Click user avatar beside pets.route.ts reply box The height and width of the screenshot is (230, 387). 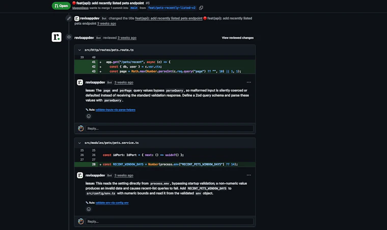tap(80, 128)
